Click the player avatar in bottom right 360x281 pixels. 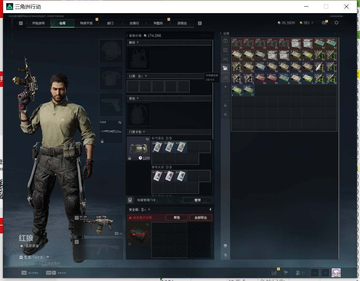336,273
